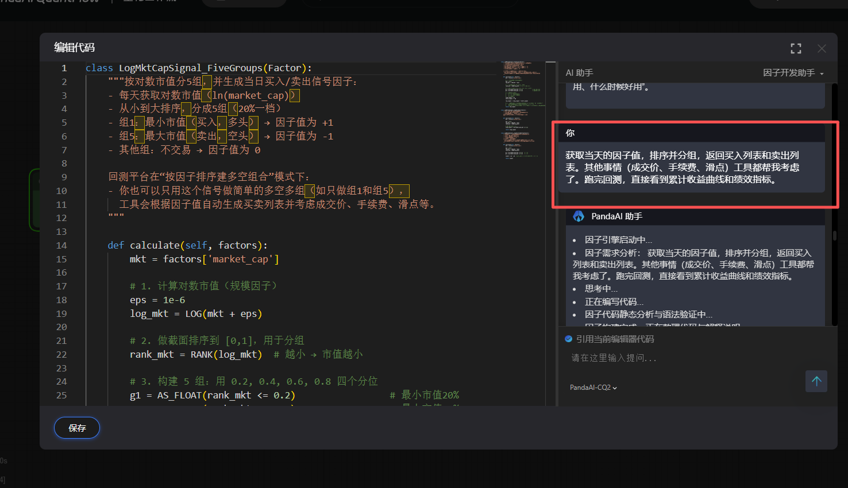Click the docstring line '组1: 最小市值'
This screenshot has height=488, width=848.
pos(221,123)
